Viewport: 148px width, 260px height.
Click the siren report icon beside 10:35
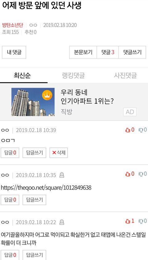pos(62,175)
